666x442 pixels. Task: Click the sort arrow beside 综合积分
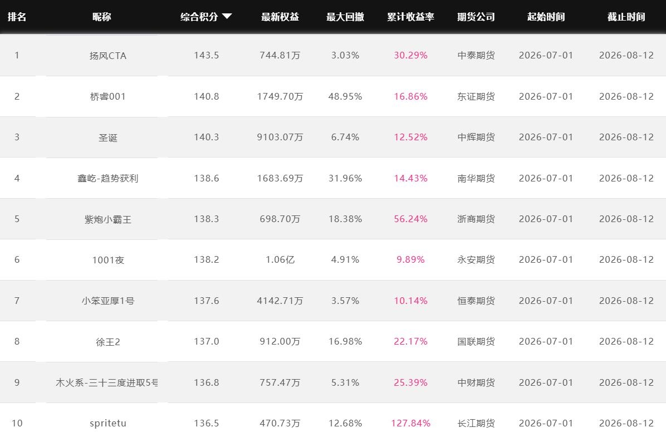[x=227, y=17]
